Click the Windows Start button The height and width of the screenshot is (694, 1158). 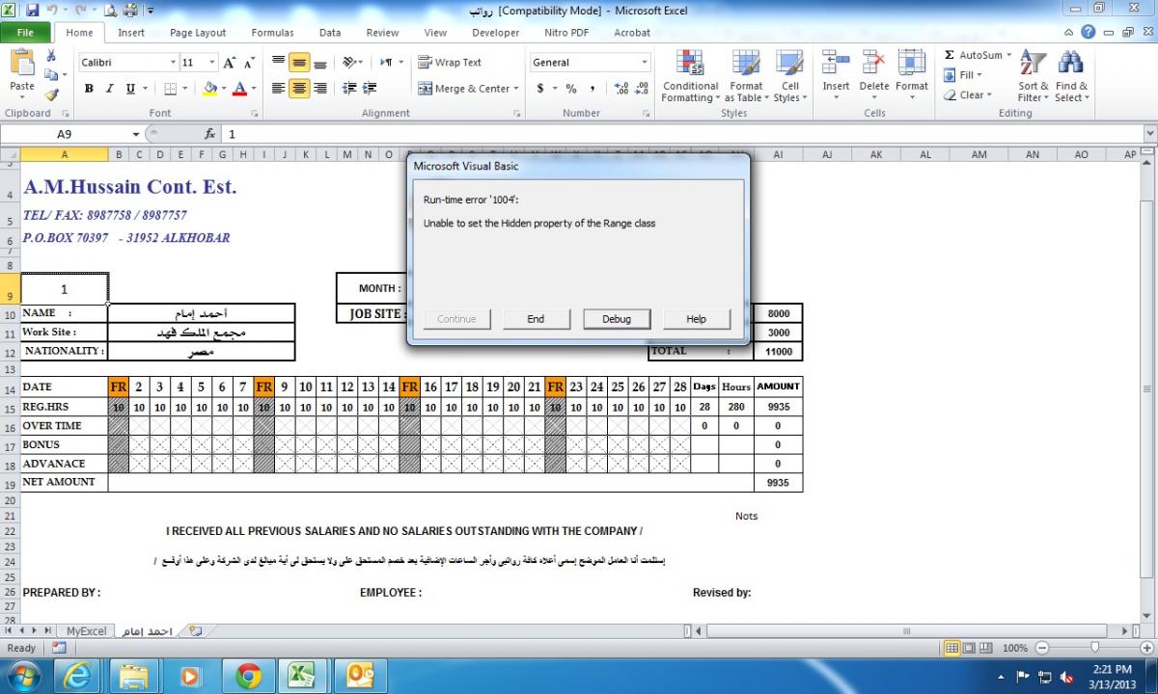(x=23, y=676)
